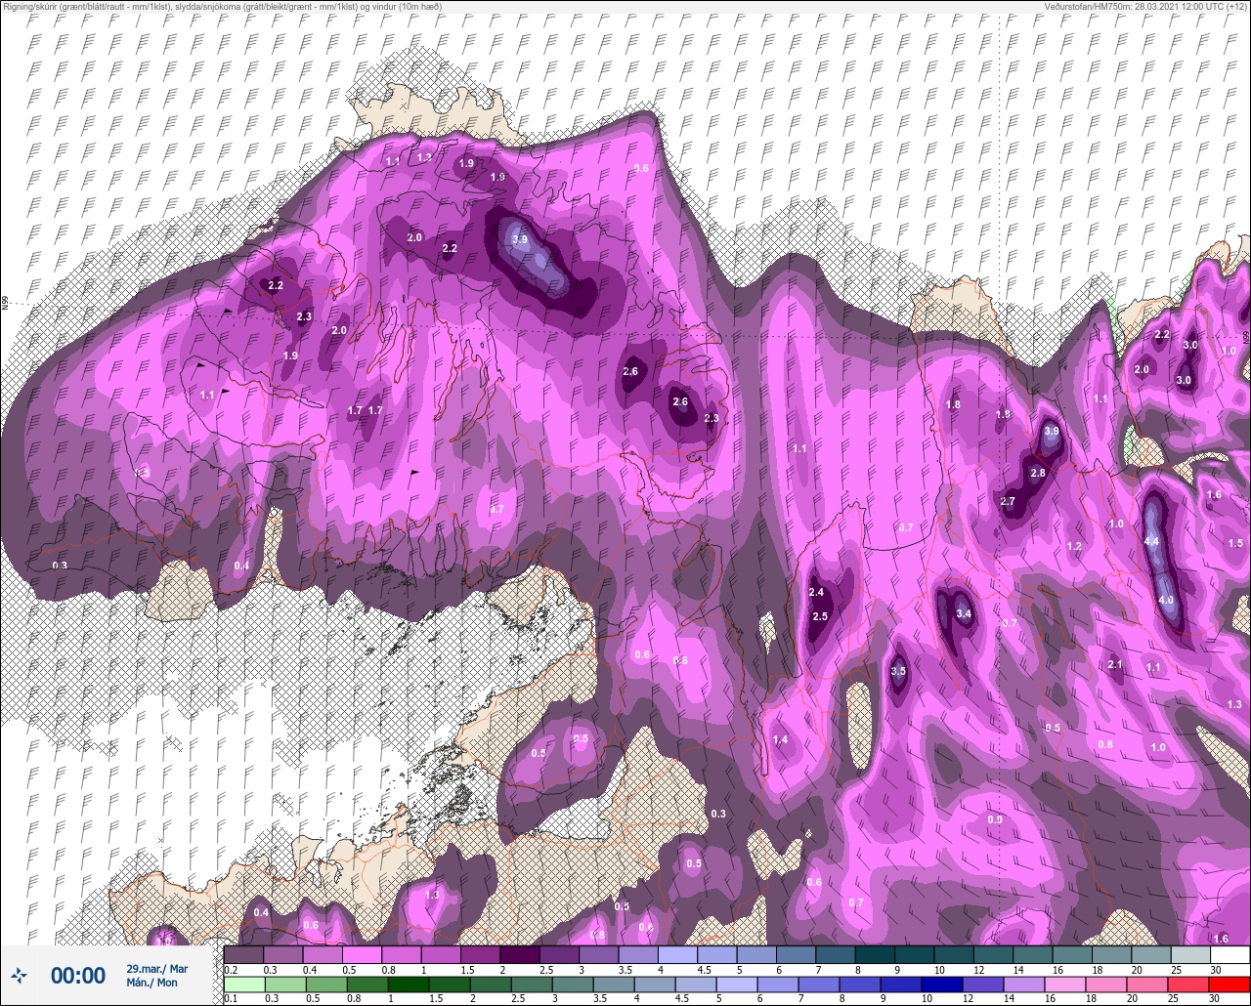Pick the white top legend swatch above 30
Image resolution: width=1251 pixels, height=1006 pixels.
1229,954
